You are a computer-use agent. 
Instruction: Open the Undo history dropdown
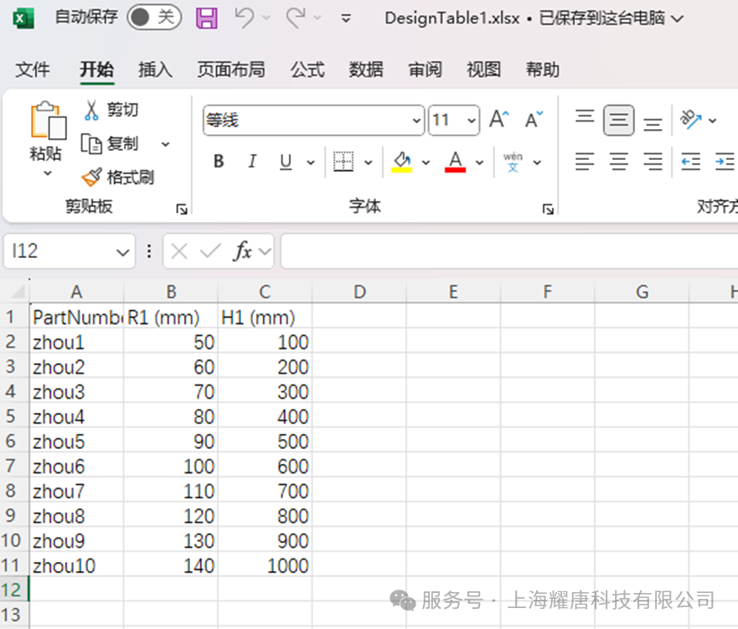pos(266,18)
